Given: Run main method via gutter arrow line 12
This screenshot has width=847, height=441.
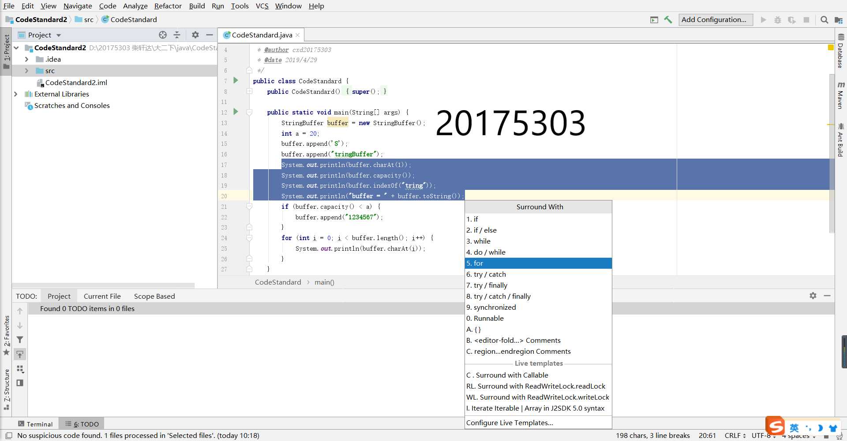Looking at the screenshot, I should 236,111.
